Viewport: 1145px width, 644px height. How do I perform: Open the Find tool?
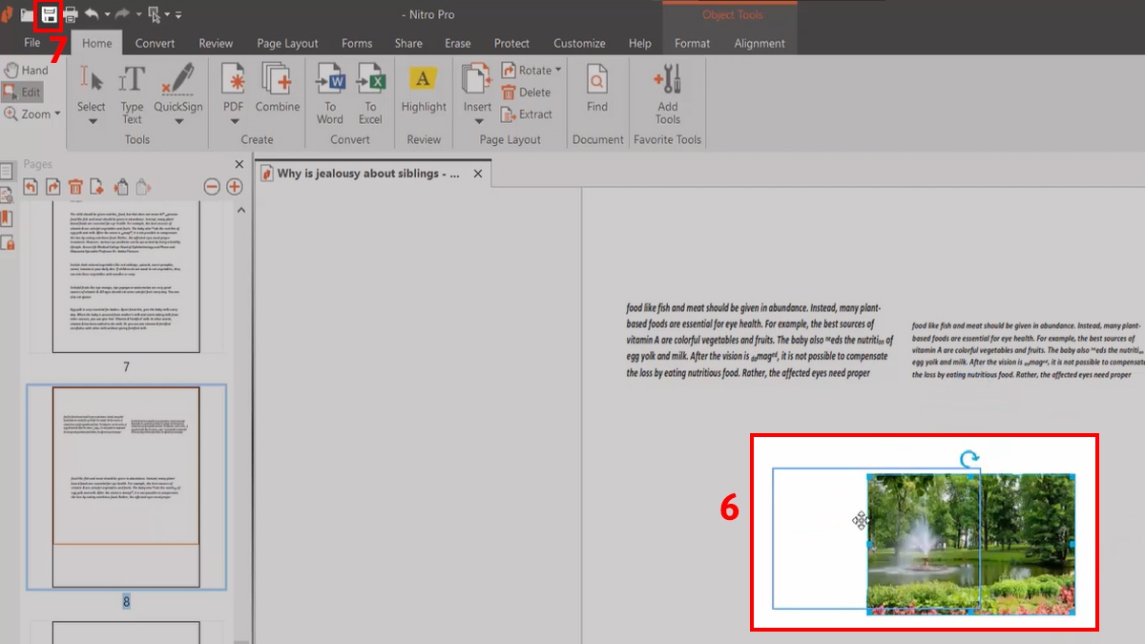[597, 90]
